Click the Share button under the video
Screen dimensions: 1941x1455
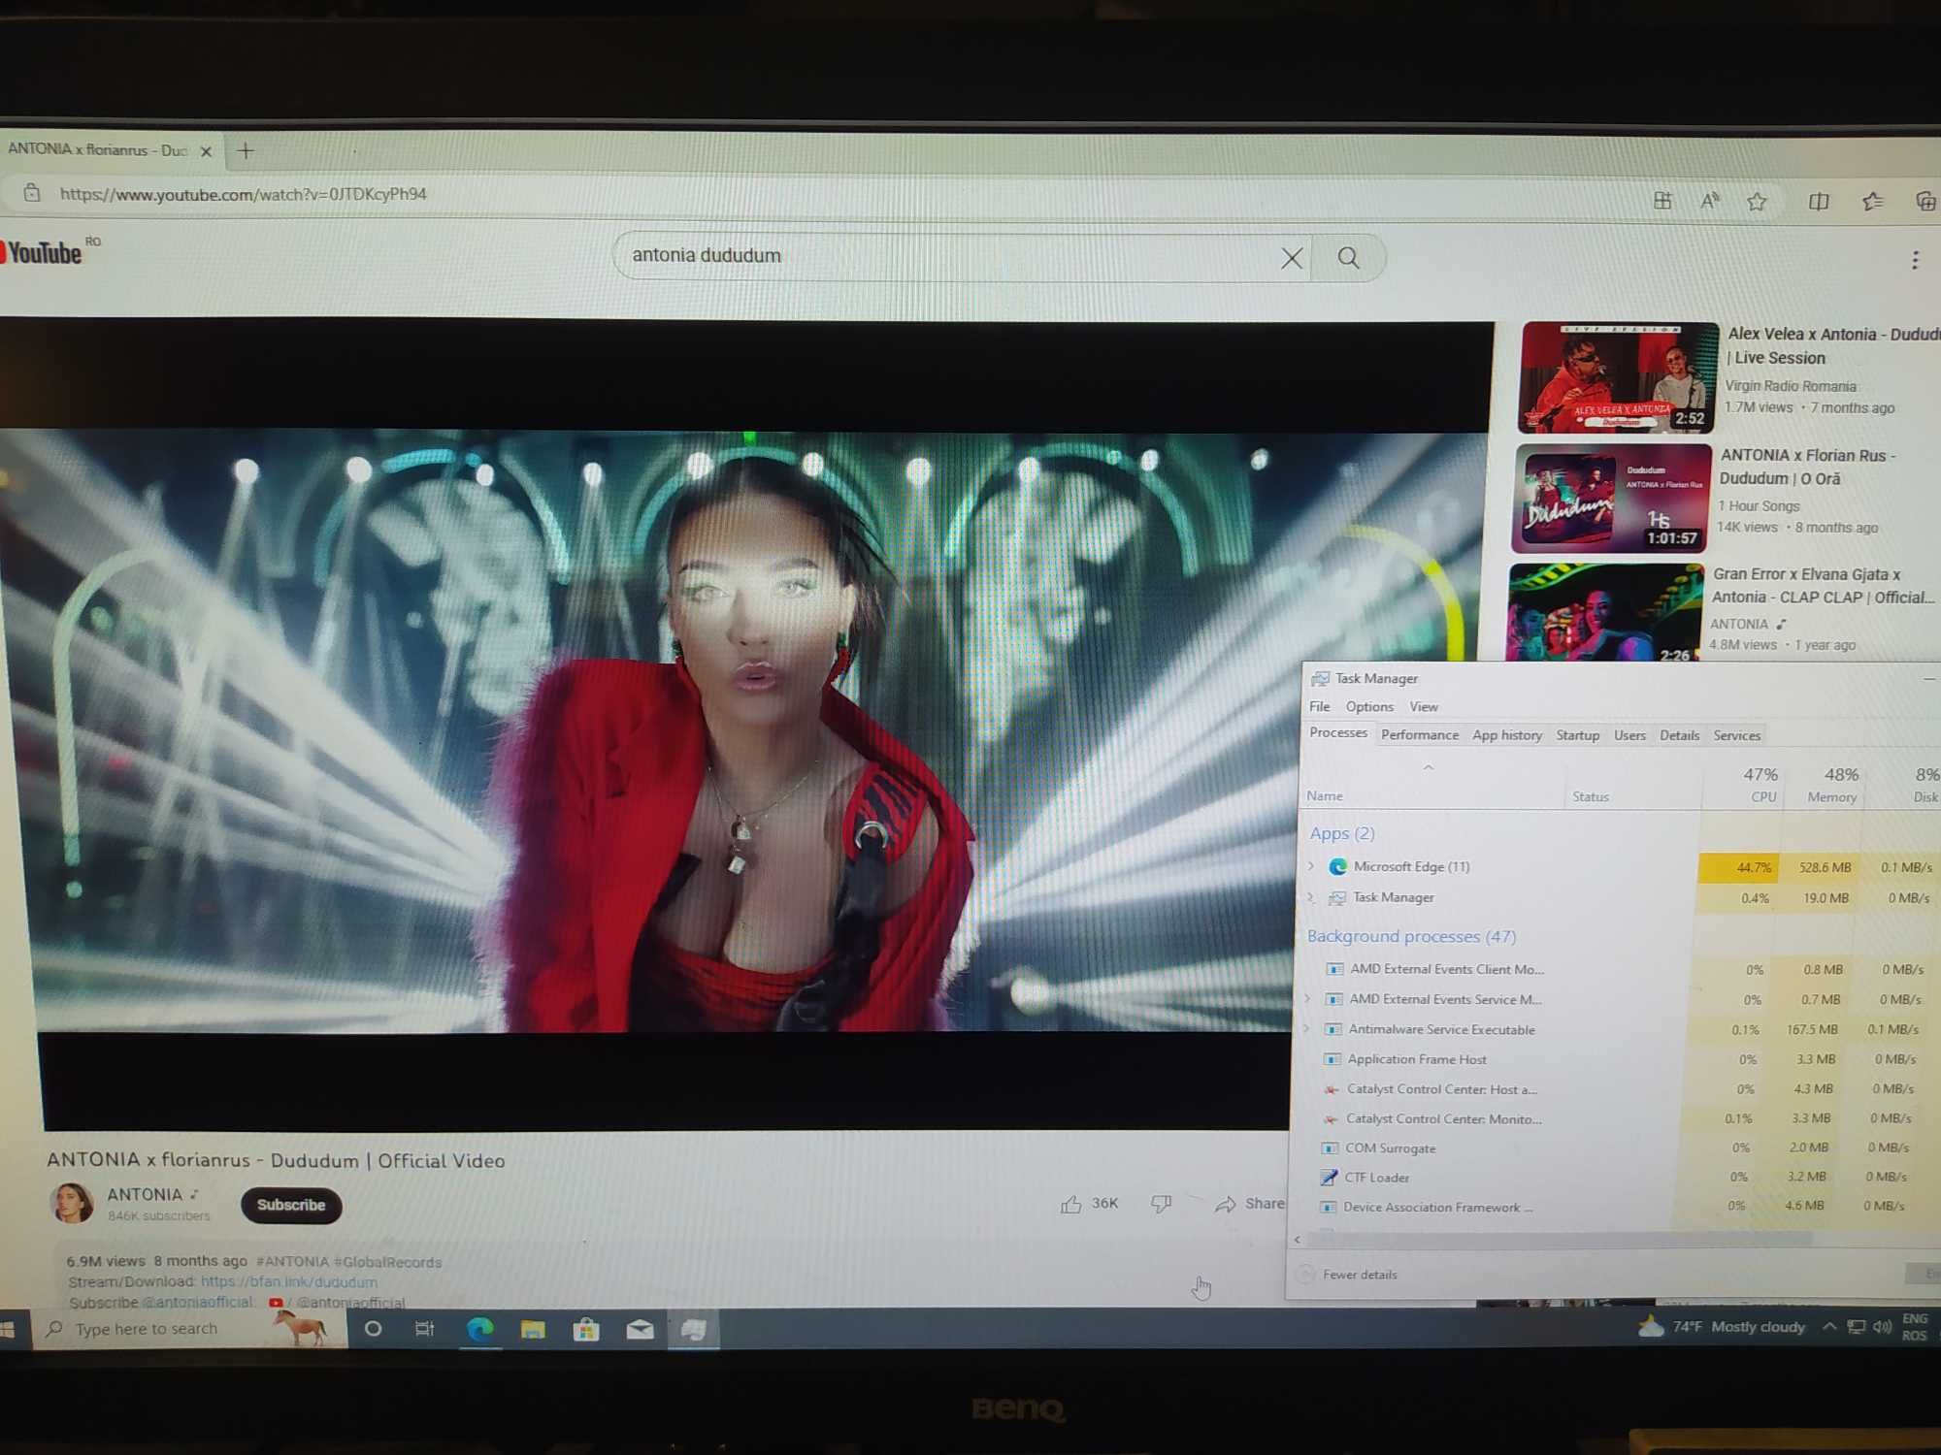[x=1250, y=1204]
